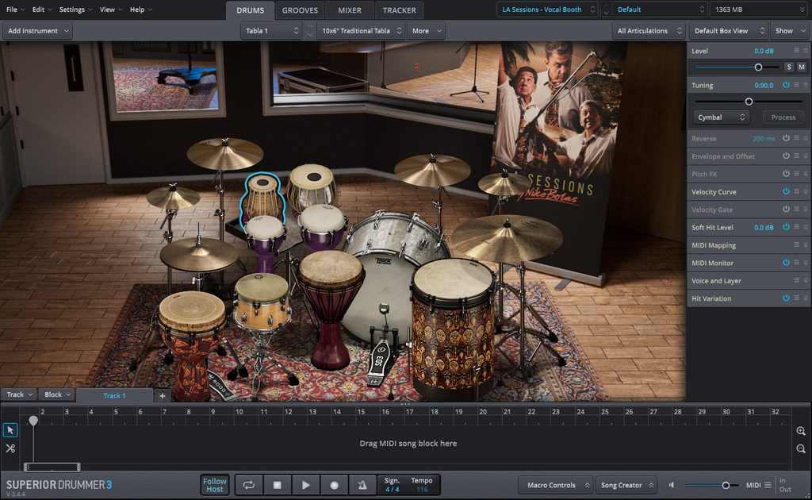Open the Level section menu icon
812x500 pixels.
point(796,51)
